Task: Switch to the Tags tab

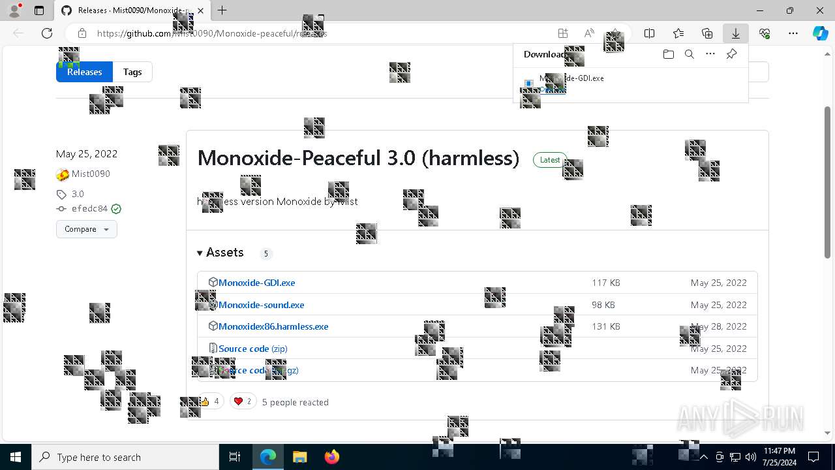Action: click(x=132, y=72)
